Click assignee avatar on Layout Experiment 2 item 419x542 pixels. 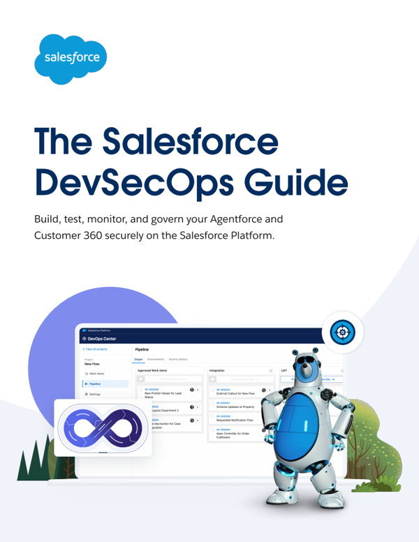pos(192,406)
